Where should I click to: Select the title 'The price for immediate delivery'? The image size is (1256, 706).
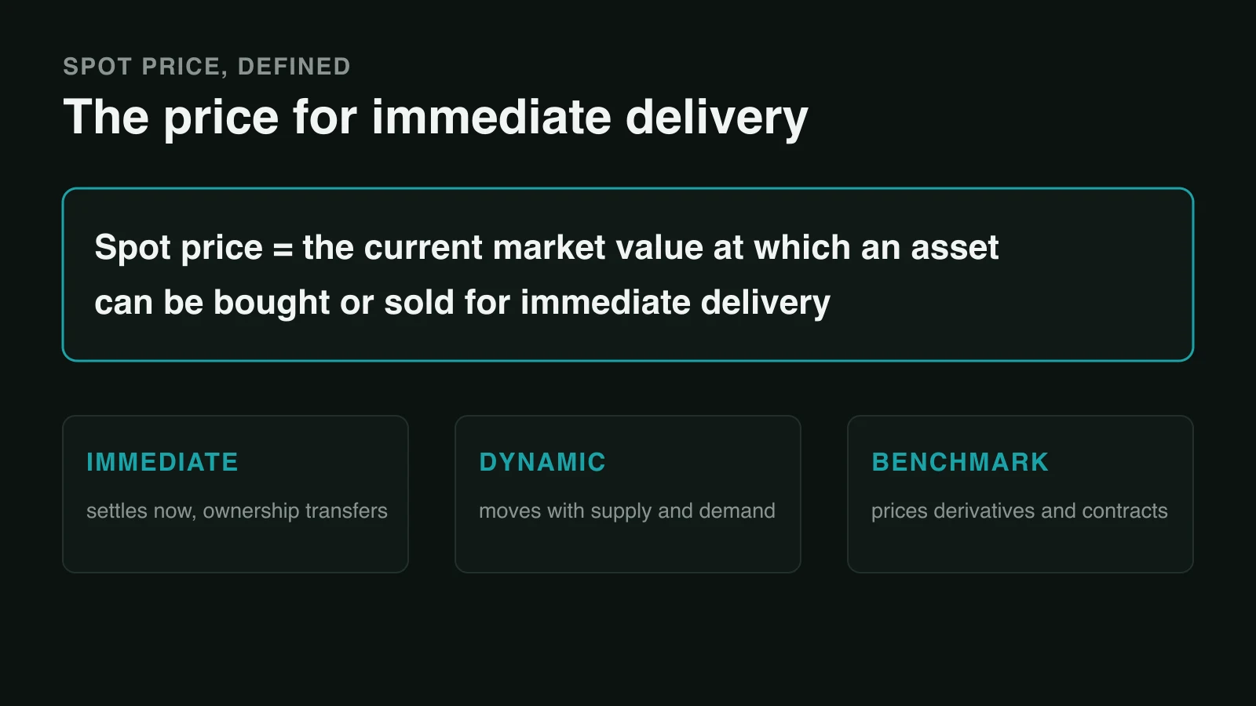pos(436,118)
